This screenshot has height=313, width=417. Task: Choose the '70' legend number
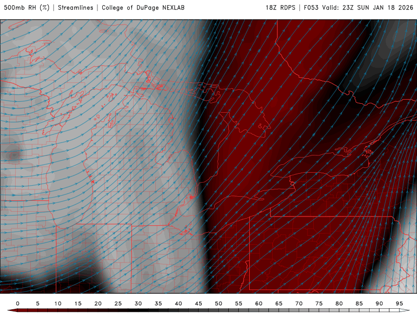click(x=299, y=304)
